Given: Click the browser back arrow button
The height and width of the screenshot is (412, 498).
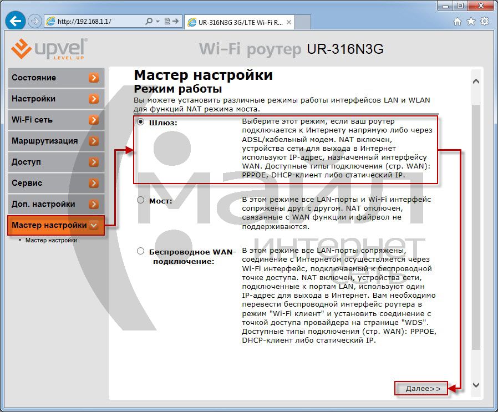Looking at the screenshot, I should pos(16,22).
